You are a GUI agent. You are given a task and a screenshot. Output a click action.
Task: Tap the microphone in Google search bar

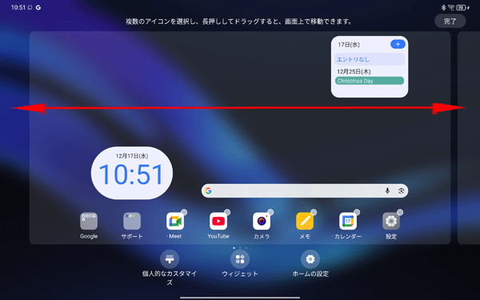coord(387,190)
